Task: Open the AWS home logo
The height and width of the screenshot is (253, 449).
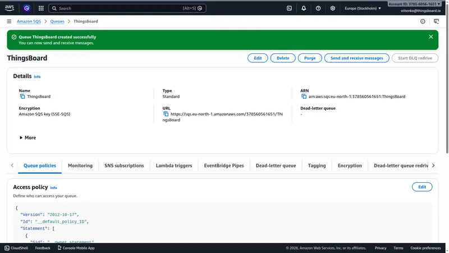Action: point(9,8)
